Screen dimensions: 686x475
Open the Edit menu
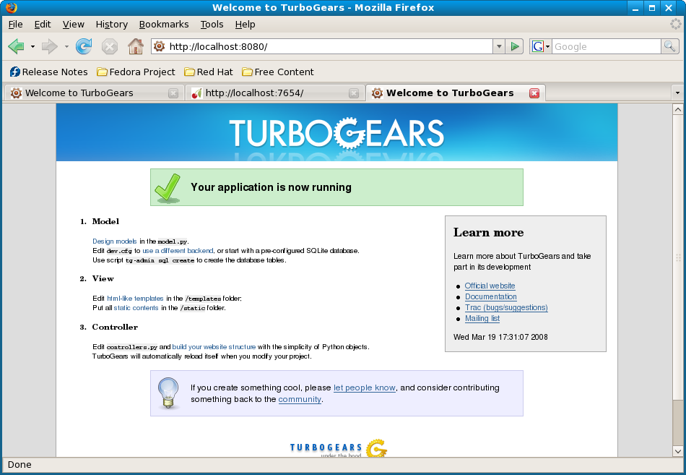(x=43, y=25)
